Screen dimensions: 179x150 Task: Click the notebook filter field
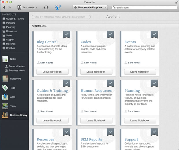pos(61,17)
